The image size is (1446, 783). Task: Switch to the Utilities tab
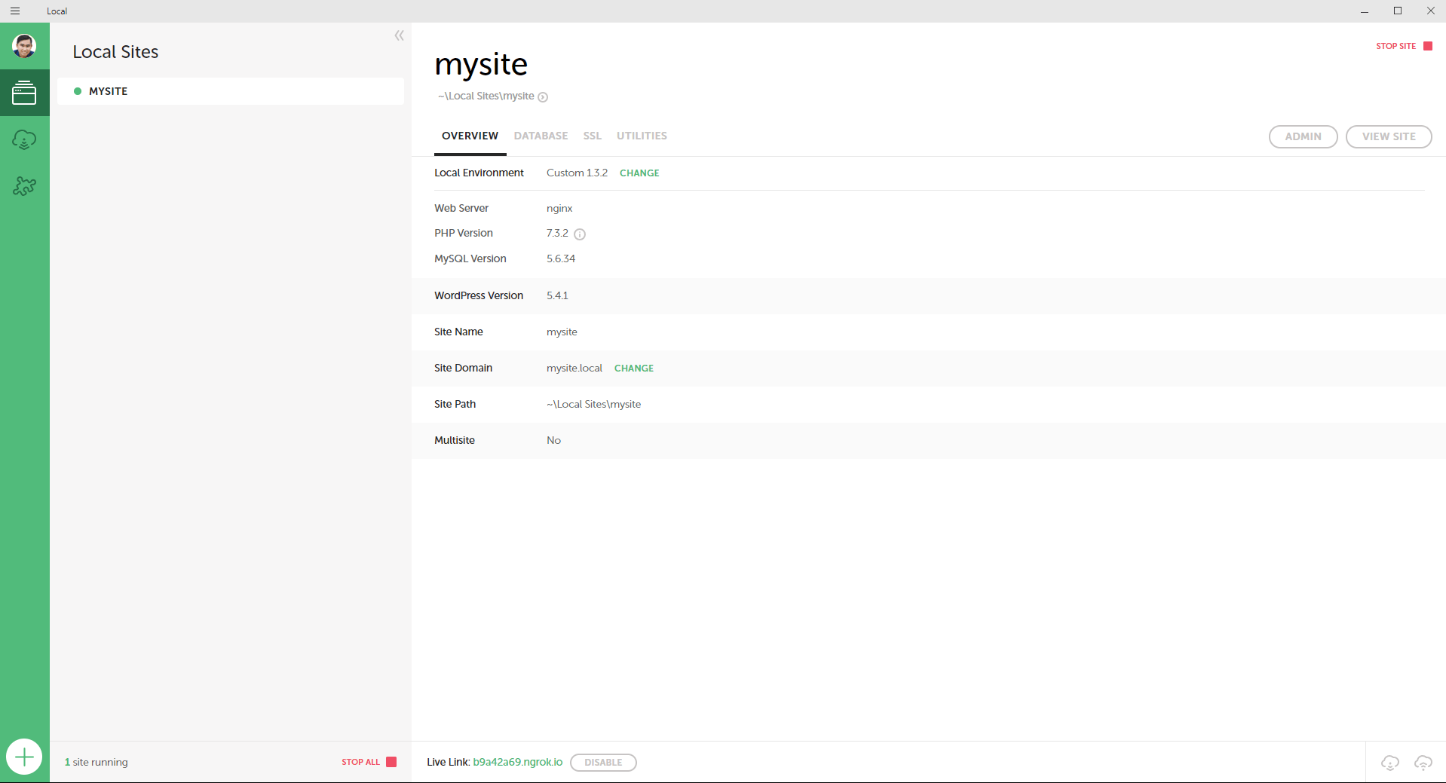click(x=642, y=136)
